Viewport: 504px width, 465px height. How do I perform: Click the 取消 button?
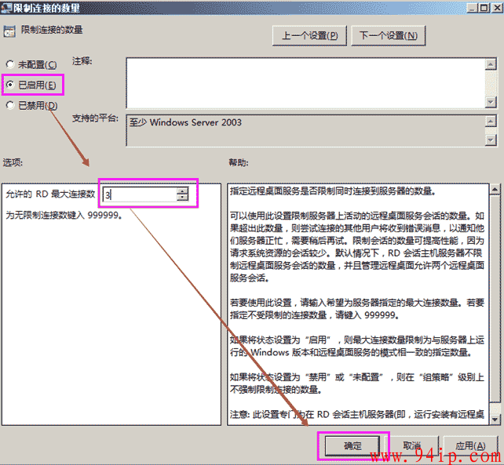411,445
